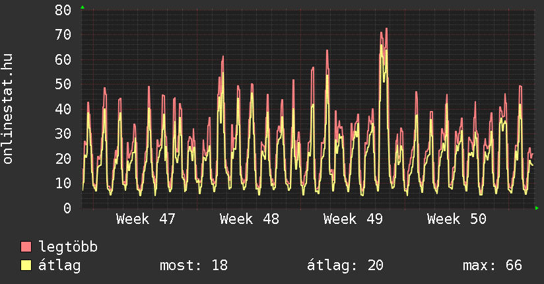This screenshot has width=544, height=284.
Task: Click the Week 49 axis label
Action: (x=353, y=219)
